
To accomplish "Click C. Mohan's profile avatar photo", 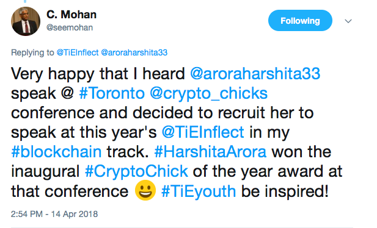I will tap(26, 21).
